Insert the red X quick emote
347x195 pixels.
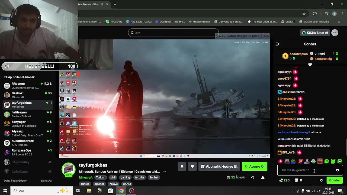point(300,161)
